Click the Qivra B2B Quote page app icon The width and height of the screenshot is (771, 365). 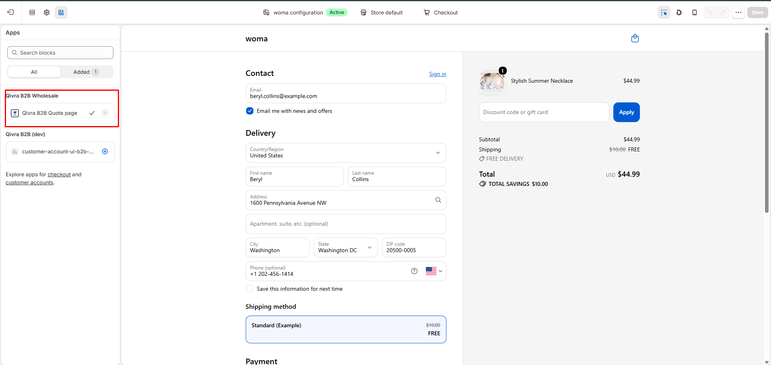click(15, 113)
